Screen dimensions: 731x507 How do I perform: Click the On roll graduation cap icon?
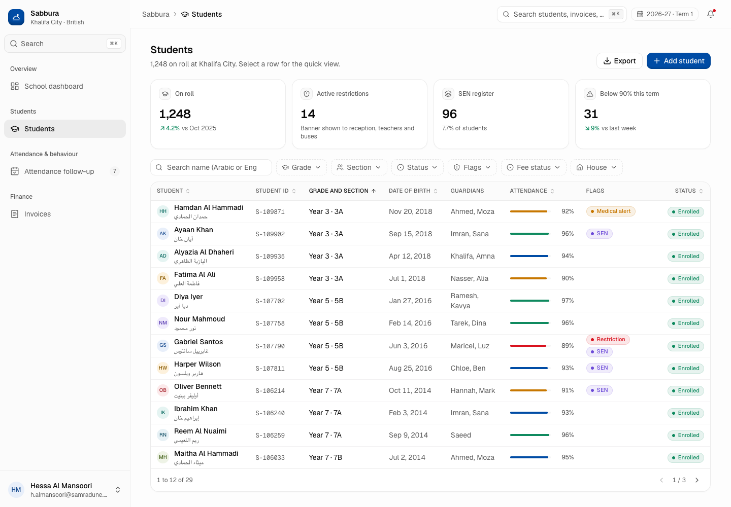(x=165, y=94)
